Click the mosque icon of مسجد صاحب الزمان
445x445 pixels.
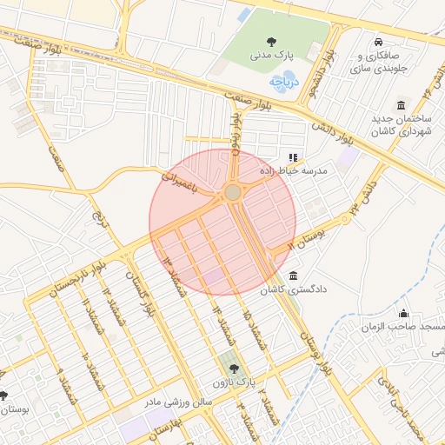[403, 314]
